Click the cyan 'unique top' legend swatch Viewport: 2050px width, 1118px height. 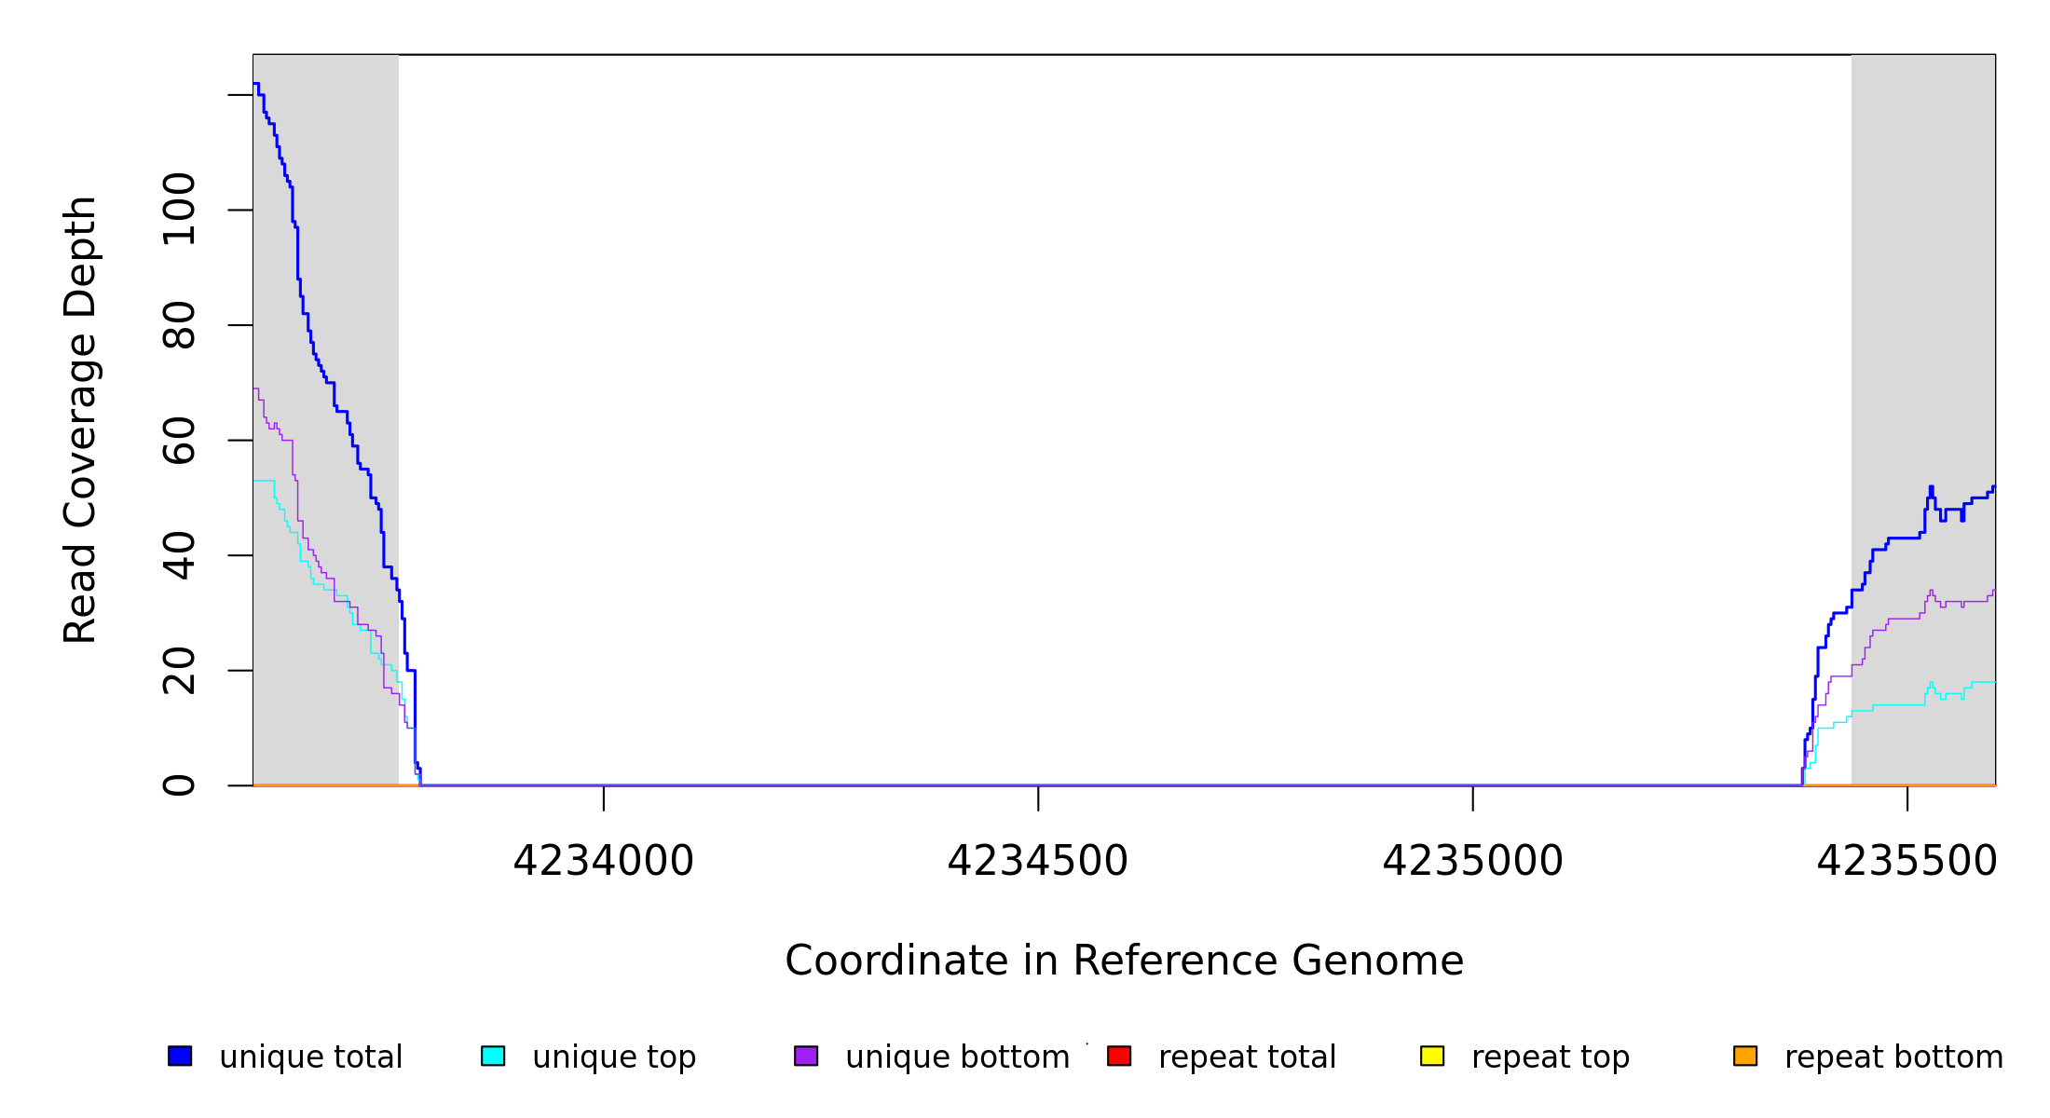point(493,1056)
